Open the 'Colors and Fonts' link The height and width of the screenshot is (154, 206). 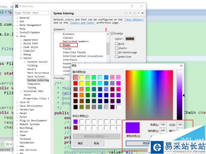[82, 23]
